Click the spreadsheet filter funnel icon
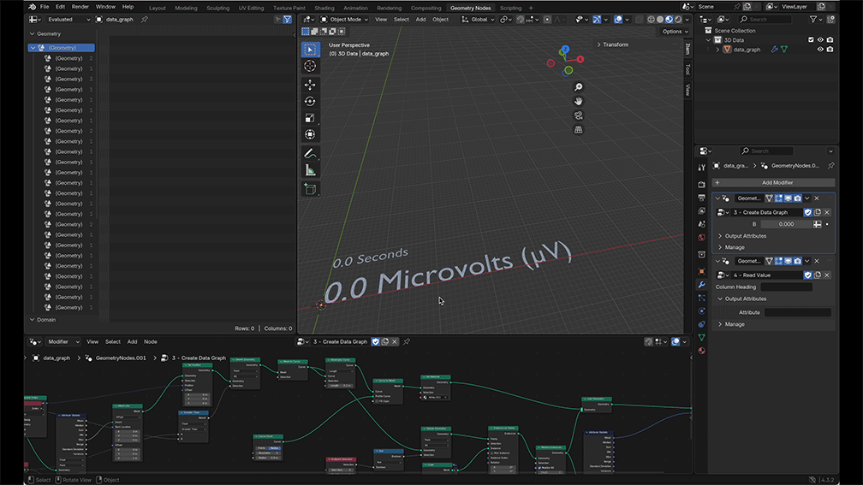 (x=288, y=19)
